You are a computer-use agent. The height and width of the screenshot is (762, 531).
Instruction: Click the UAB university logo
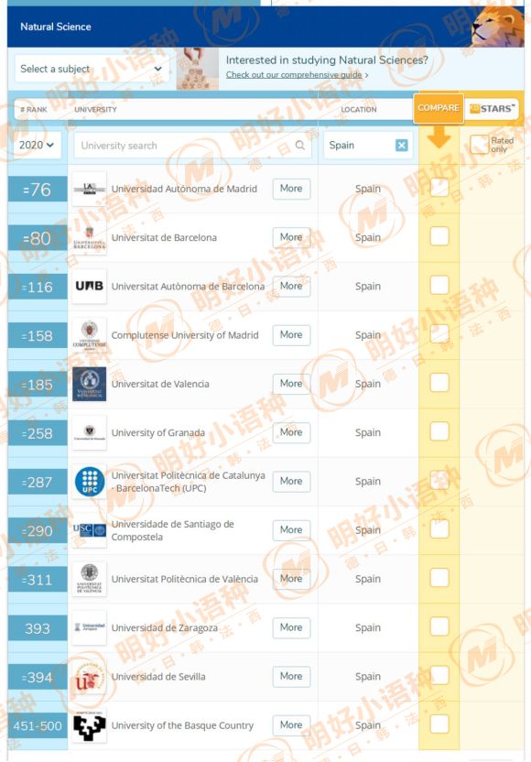[x=90, y=287]
